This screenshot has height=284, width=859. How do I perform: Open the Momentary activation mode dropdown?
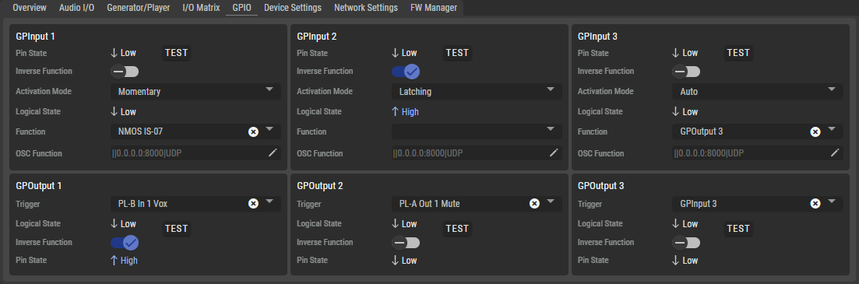pos(196,91)
